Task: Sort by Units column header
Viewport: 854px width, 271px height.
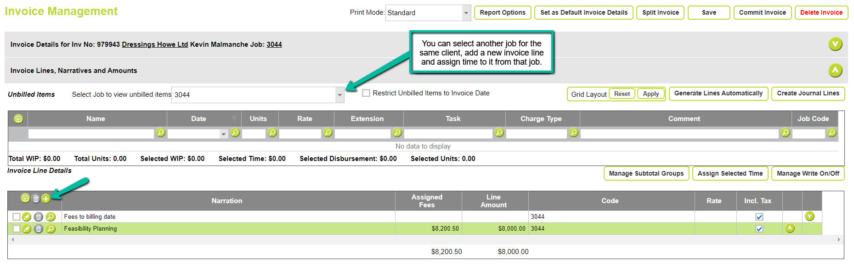Action: pyautogui.click(x=258, y=119)
